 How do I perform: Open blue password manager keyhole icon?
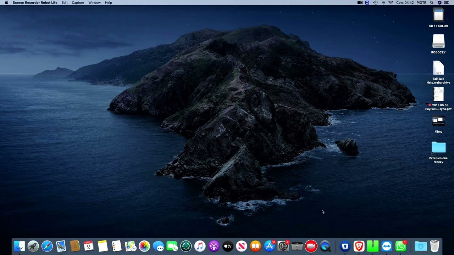(345, 246)
